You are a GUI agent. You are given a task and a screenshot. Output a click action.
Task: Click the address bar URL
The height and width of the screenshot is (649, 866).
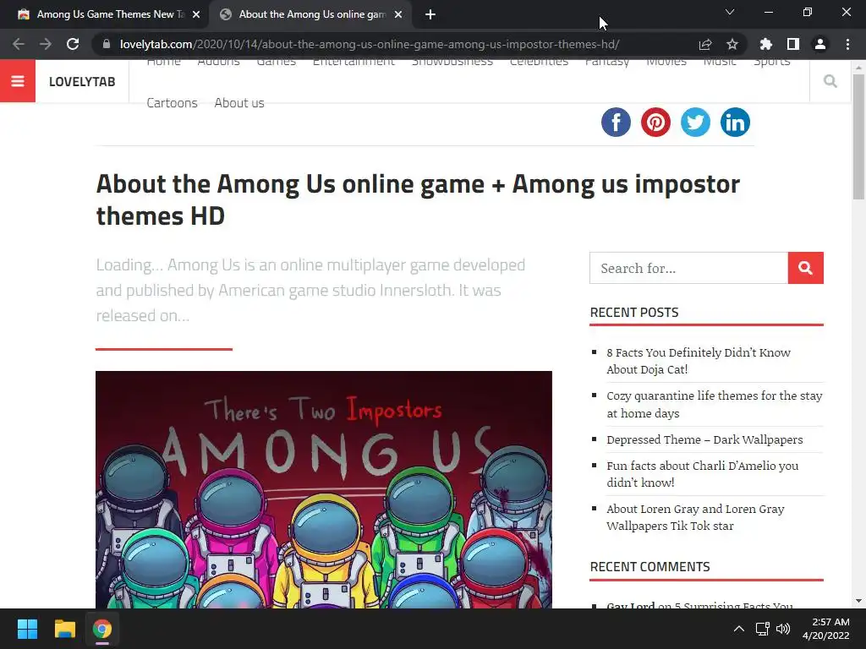(370, 44)
